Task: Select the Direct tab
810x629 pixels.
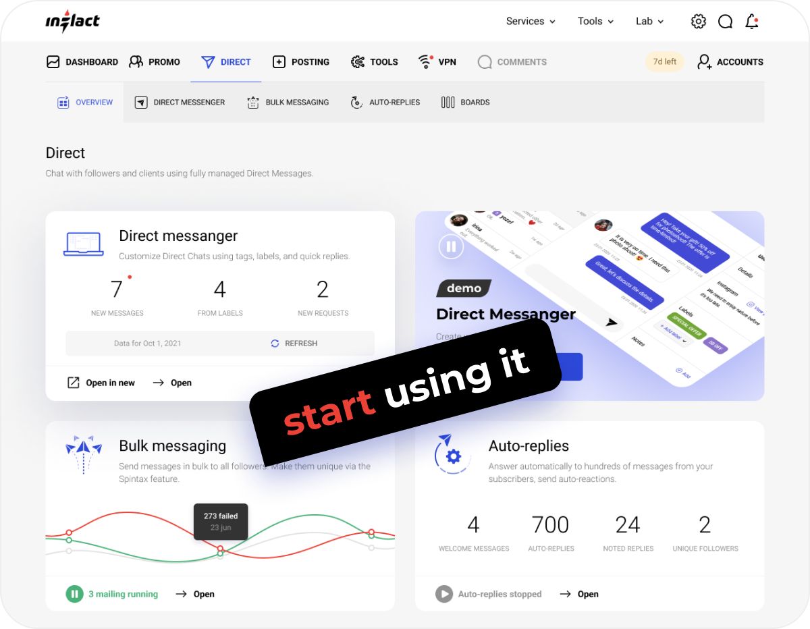Action: coord(226,61)
